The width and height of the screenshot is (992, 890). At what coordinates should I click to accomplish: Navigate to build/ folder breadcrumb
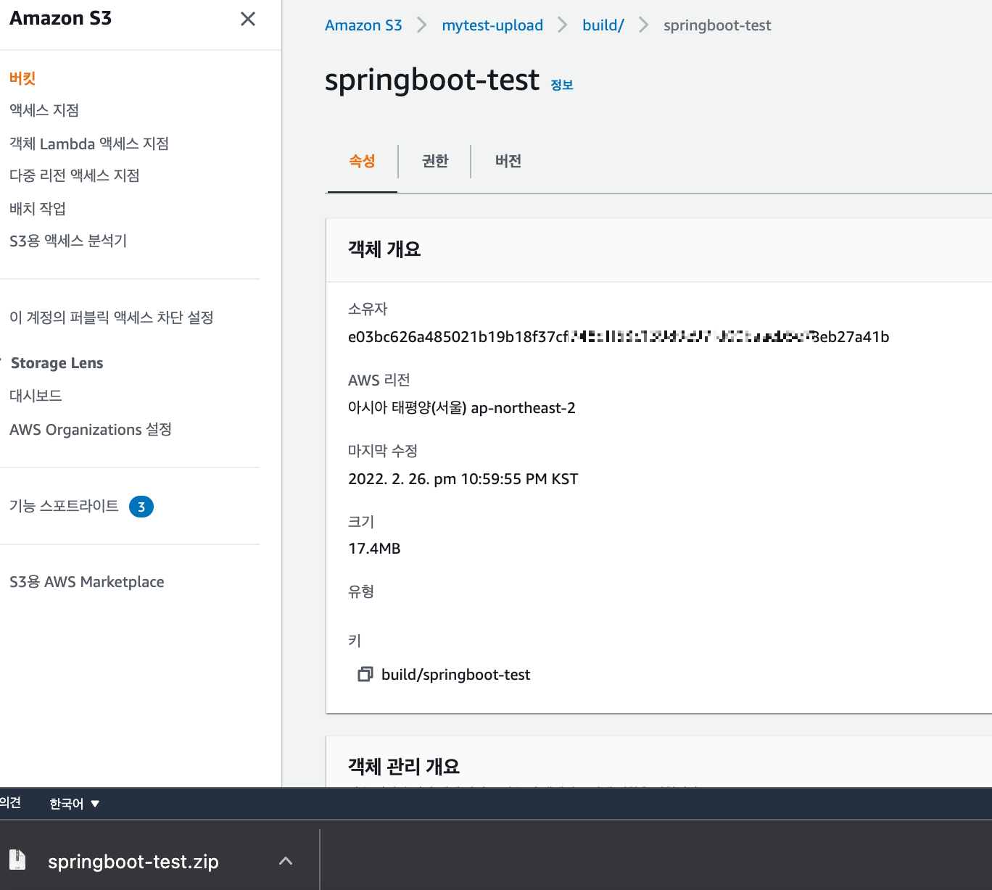tap(603, 25)
